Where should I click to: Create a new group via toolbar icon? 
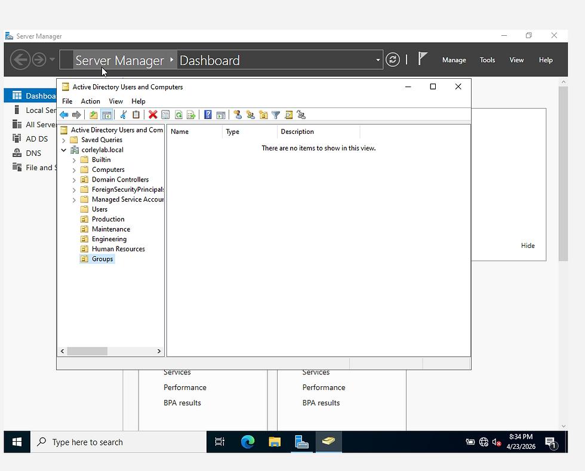(250, 115)
